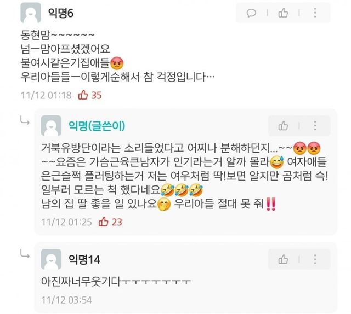The height and width of the screenshot is (314, 351).
Task: Reply to 익명6's comment via speech bubble icon
Action: coord(251,13)
